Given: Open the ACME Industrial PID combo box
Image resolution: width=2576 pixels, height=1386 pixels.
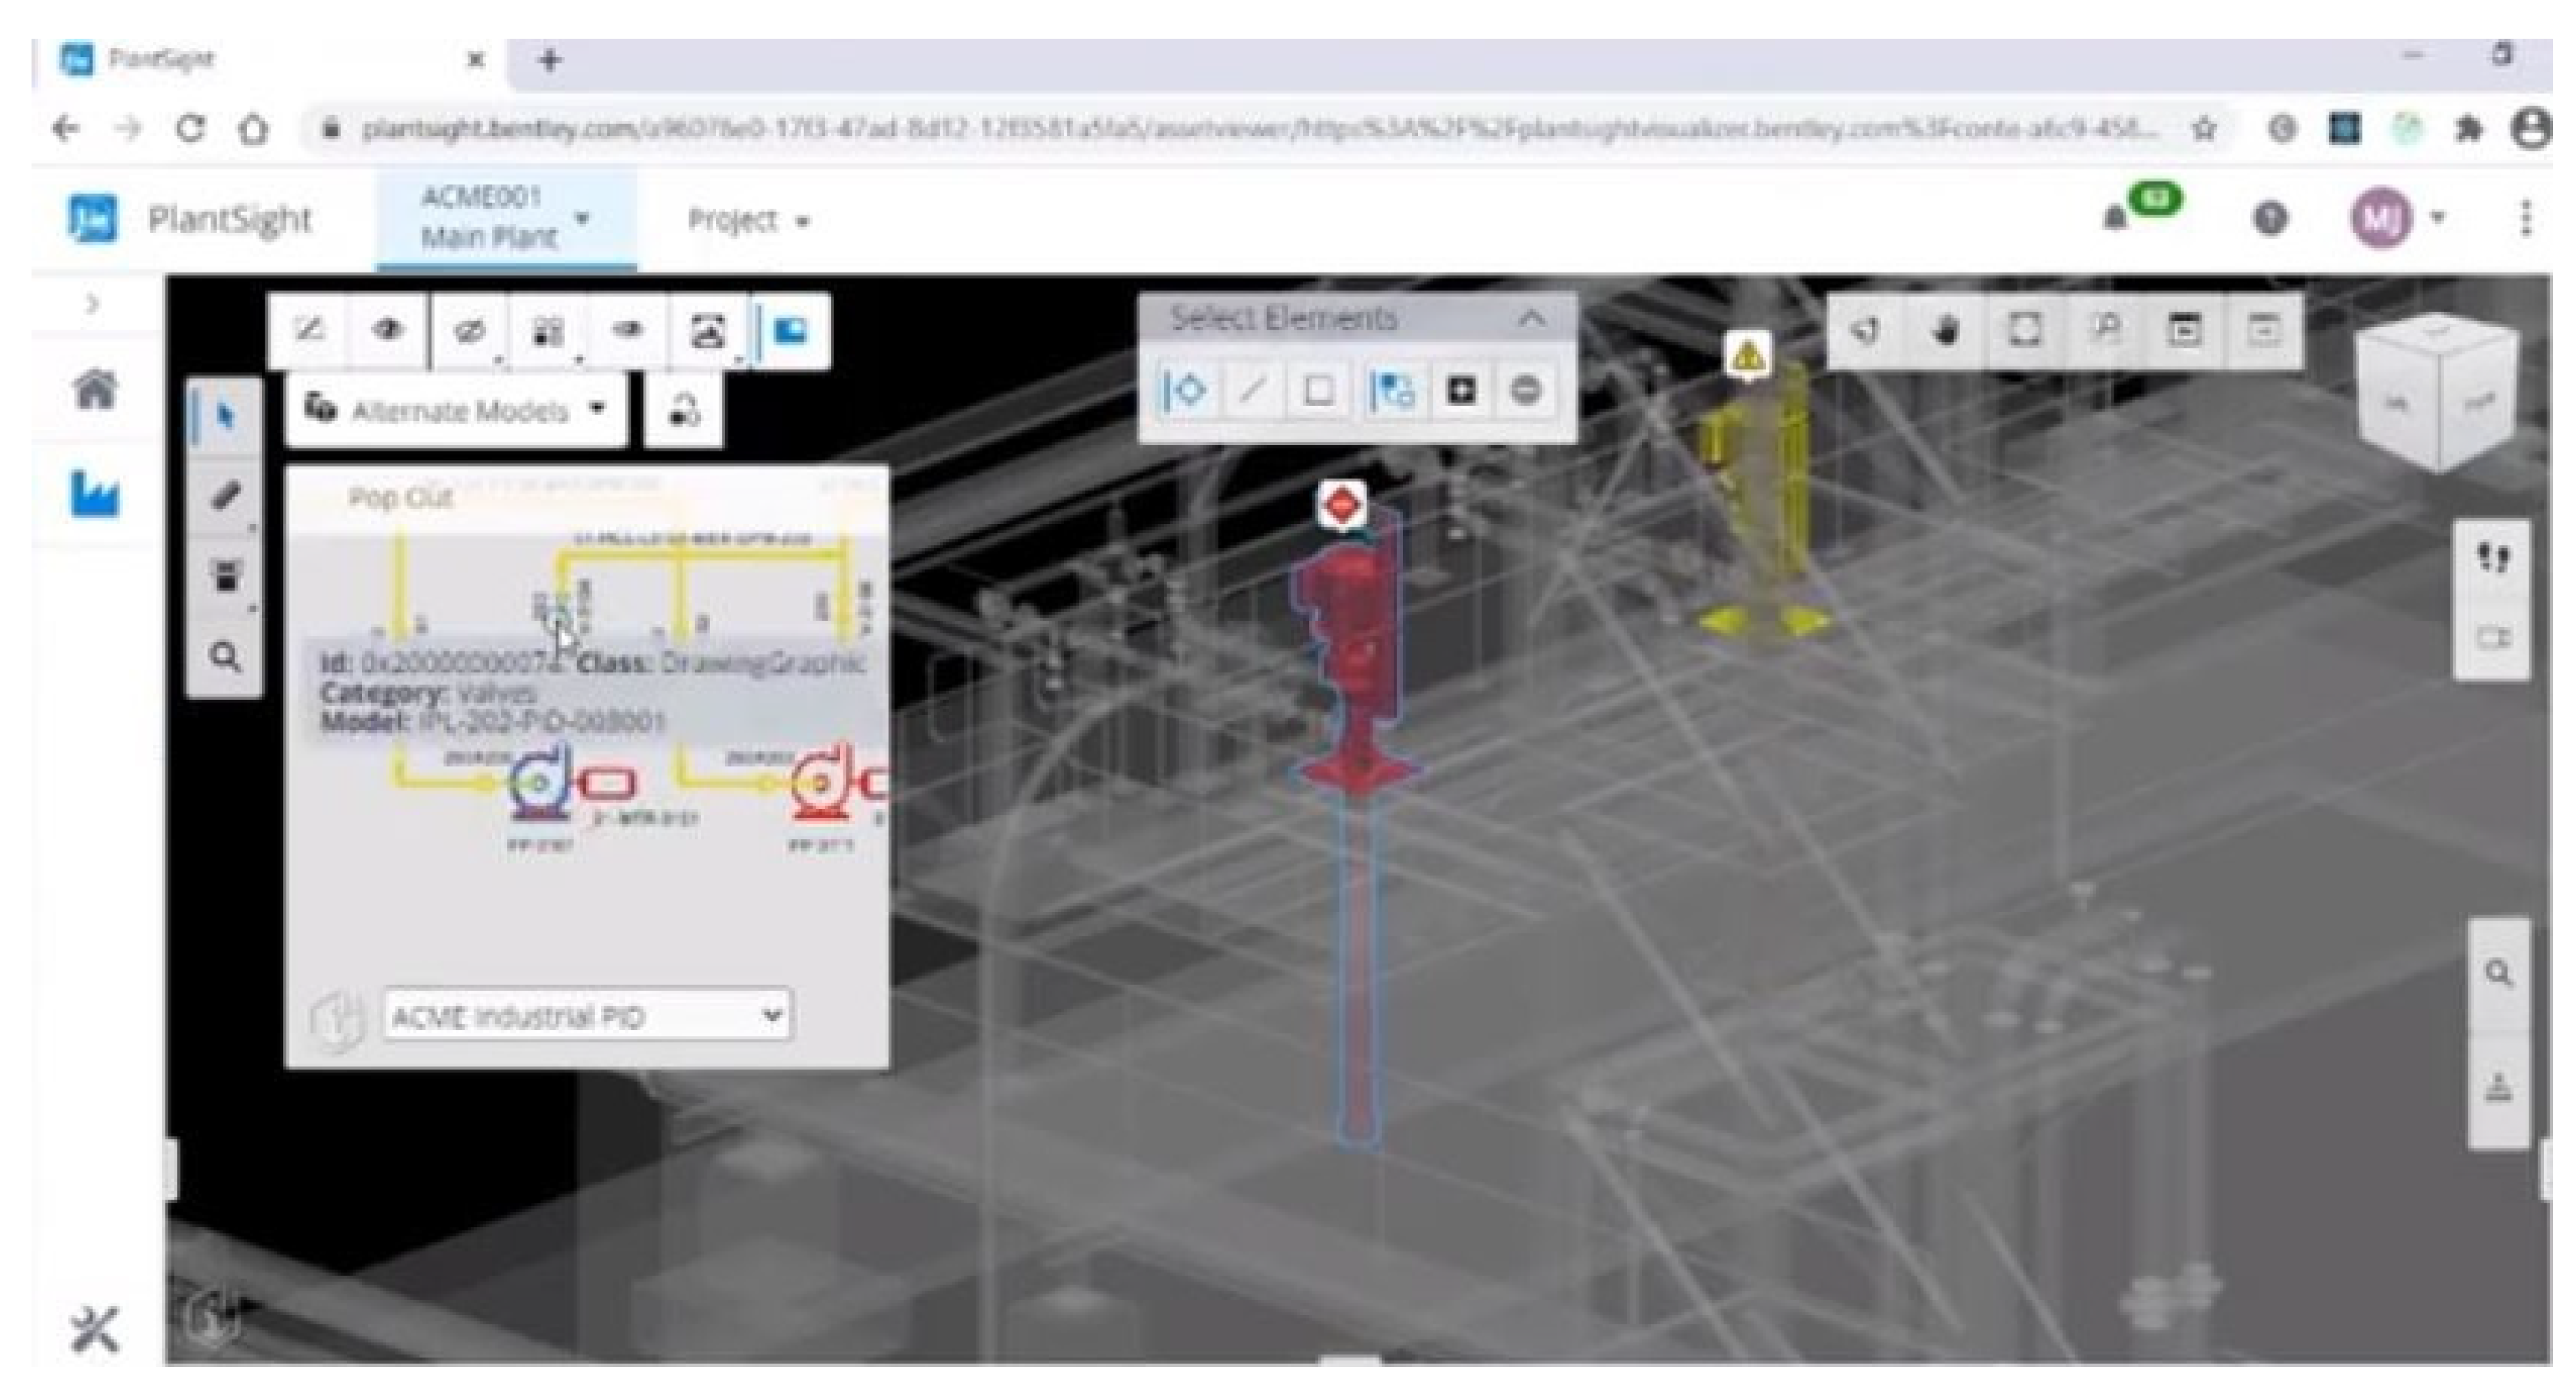Looking at the screenshot, I should click(587, 1016).
